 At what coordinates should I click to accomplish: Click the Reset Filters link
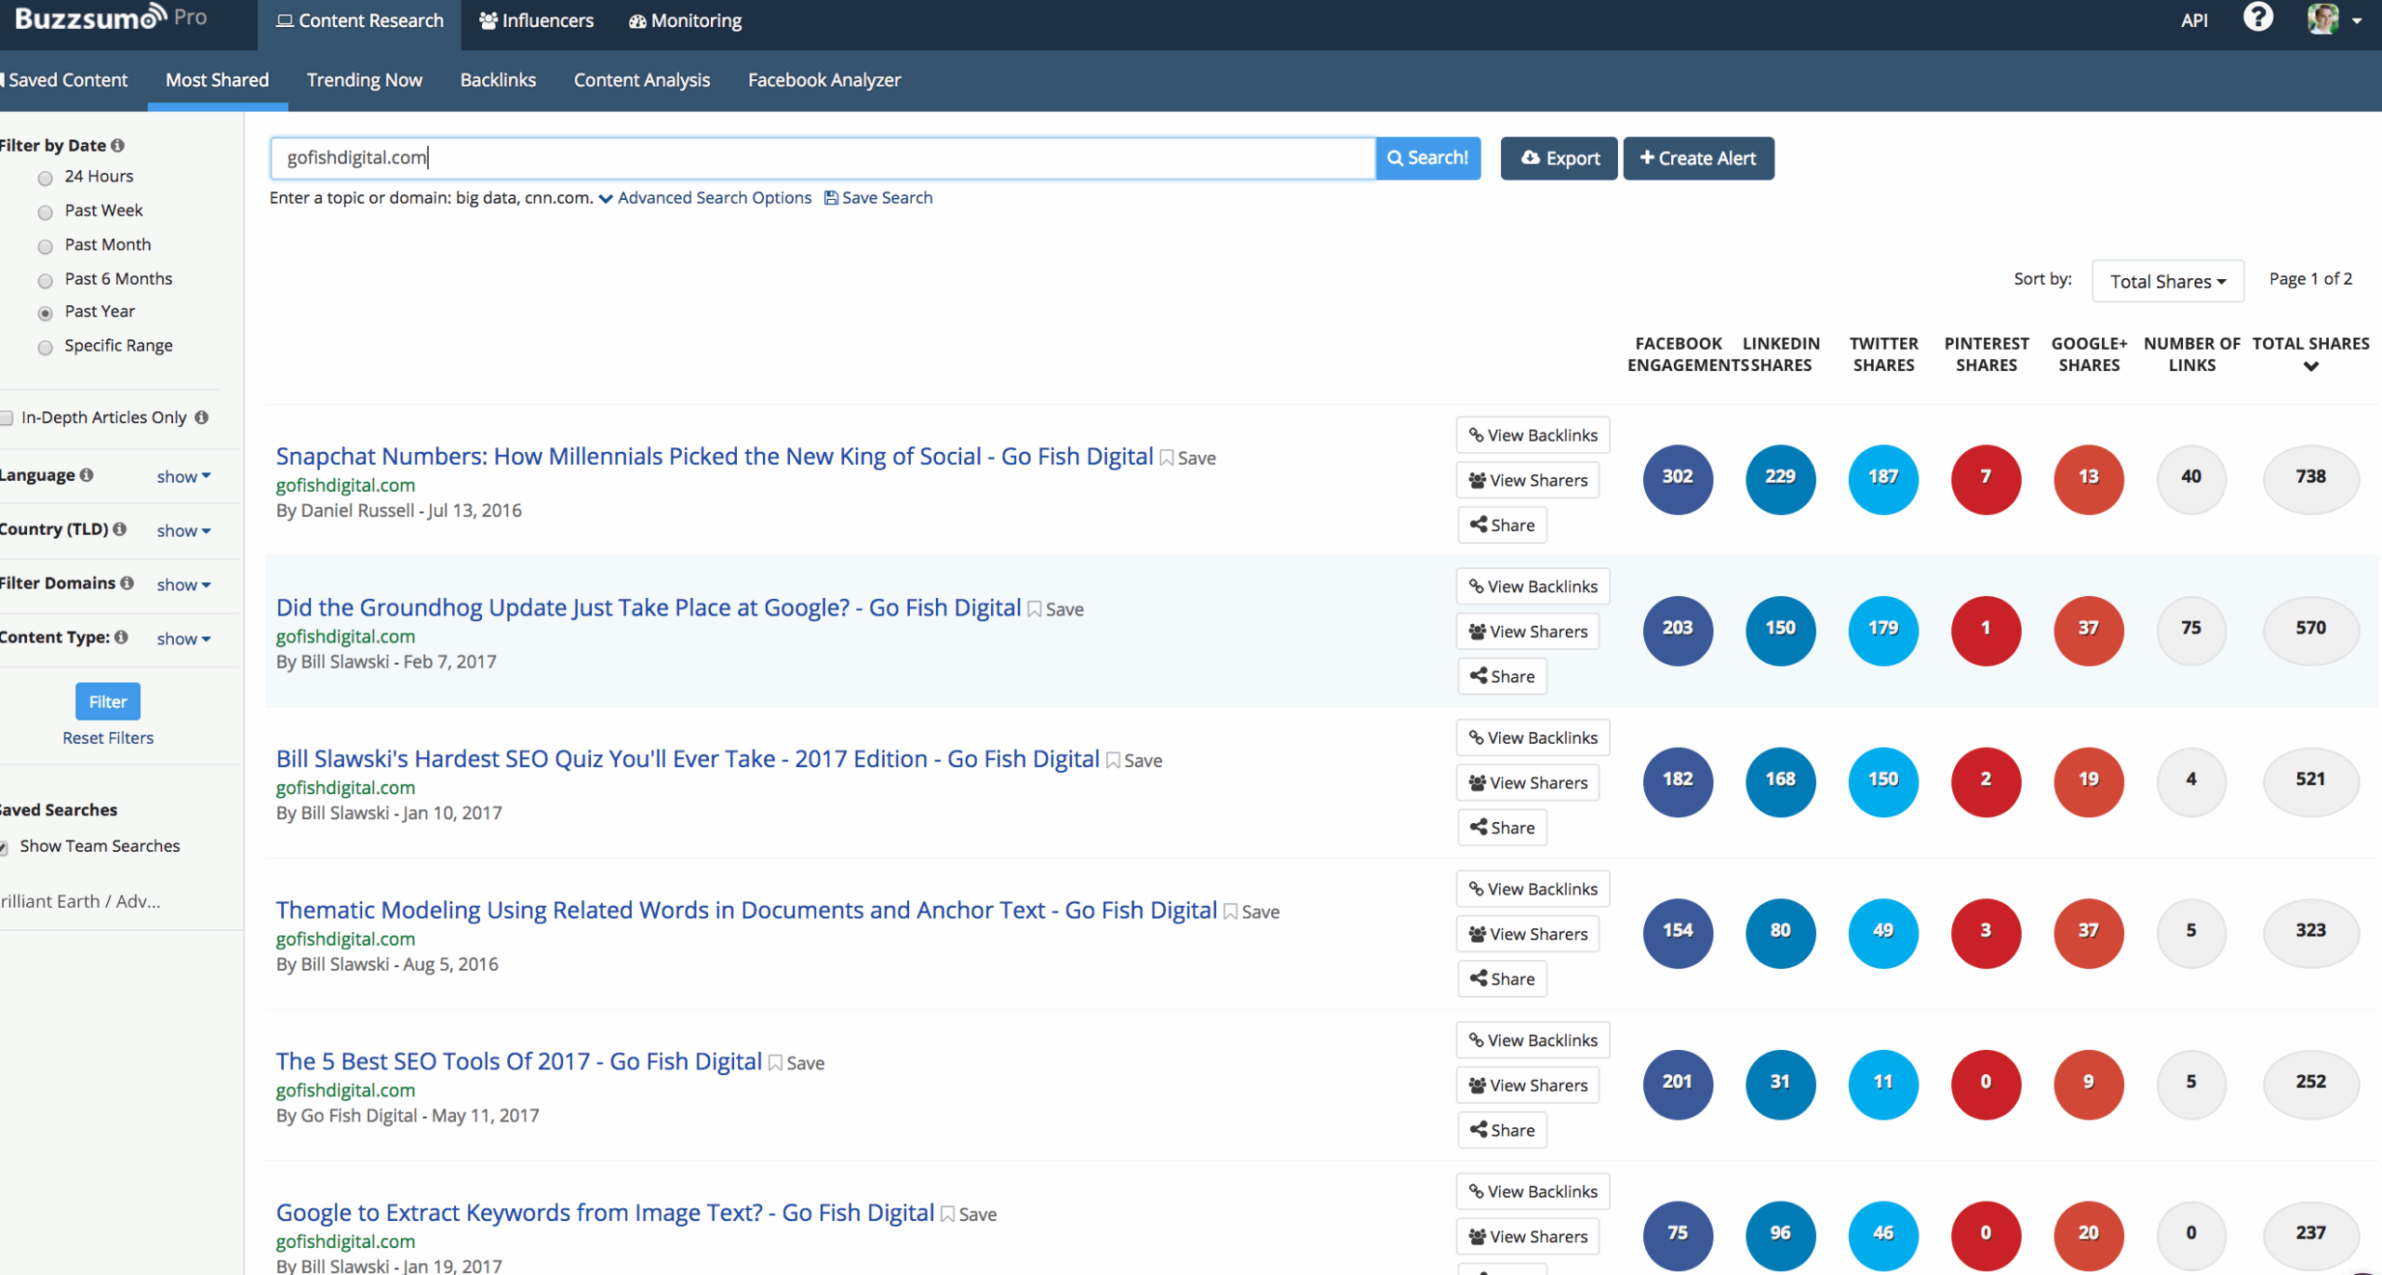click(x=108, y=738)
